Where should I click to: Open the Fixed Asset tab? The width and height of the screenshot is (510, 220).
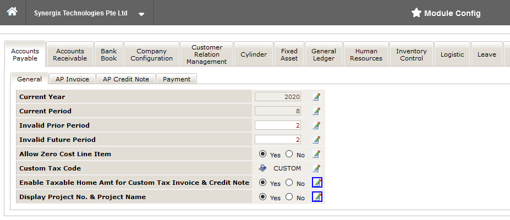[289, 54]
